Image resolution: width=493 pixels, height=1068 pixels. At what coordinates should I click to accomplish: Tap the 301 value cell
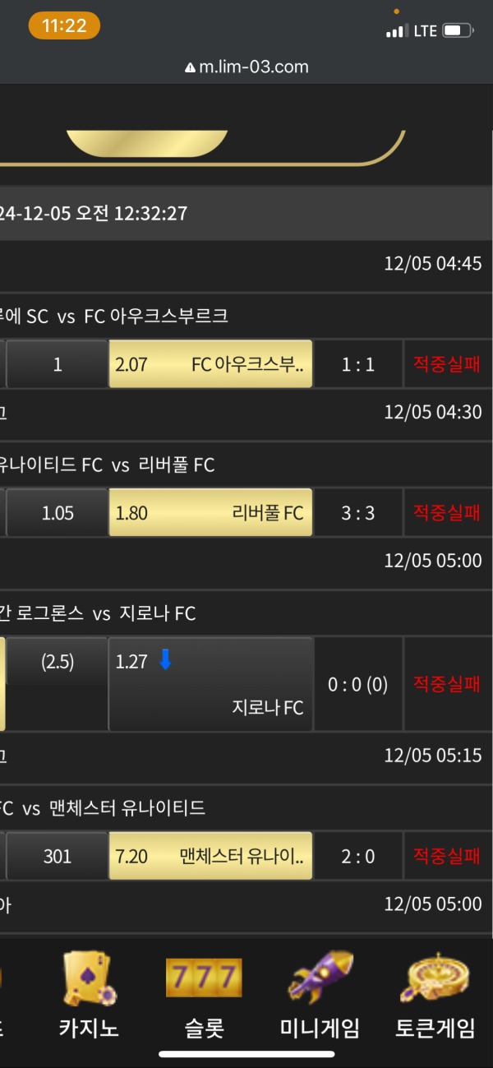pyautogui.click(x=58, y=856)
